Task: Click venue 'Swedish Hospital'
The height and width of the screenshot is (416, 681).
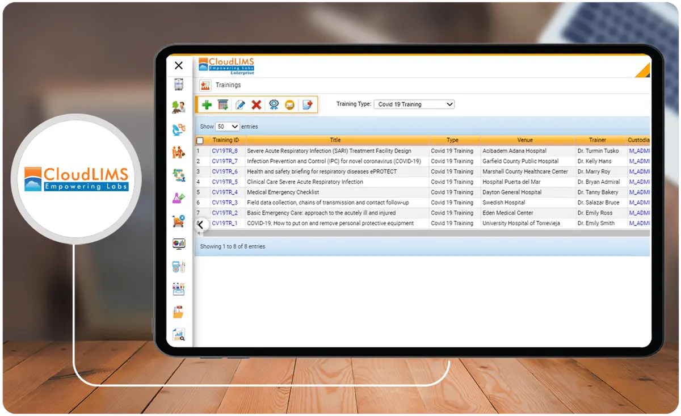Action: (x=503, y=202)
